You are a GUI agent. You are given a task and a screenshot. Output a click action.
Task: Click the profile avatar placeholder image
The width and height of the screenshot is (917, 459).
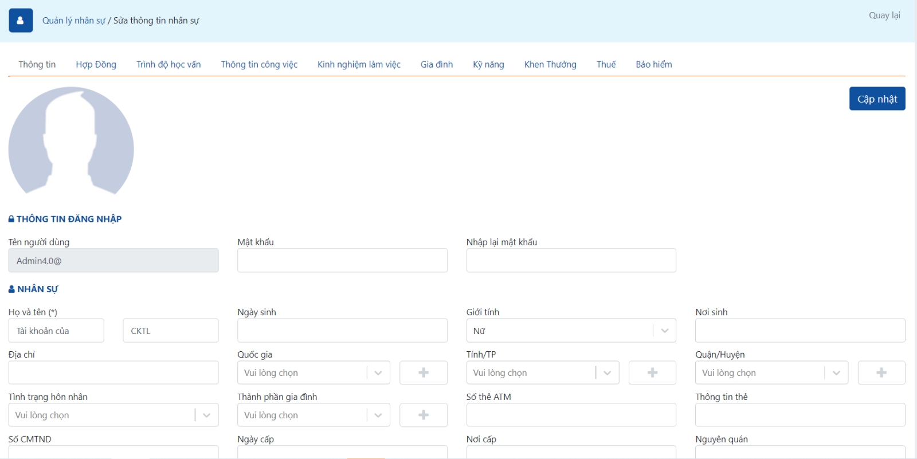pyautogui.click(x=71, y=142)
